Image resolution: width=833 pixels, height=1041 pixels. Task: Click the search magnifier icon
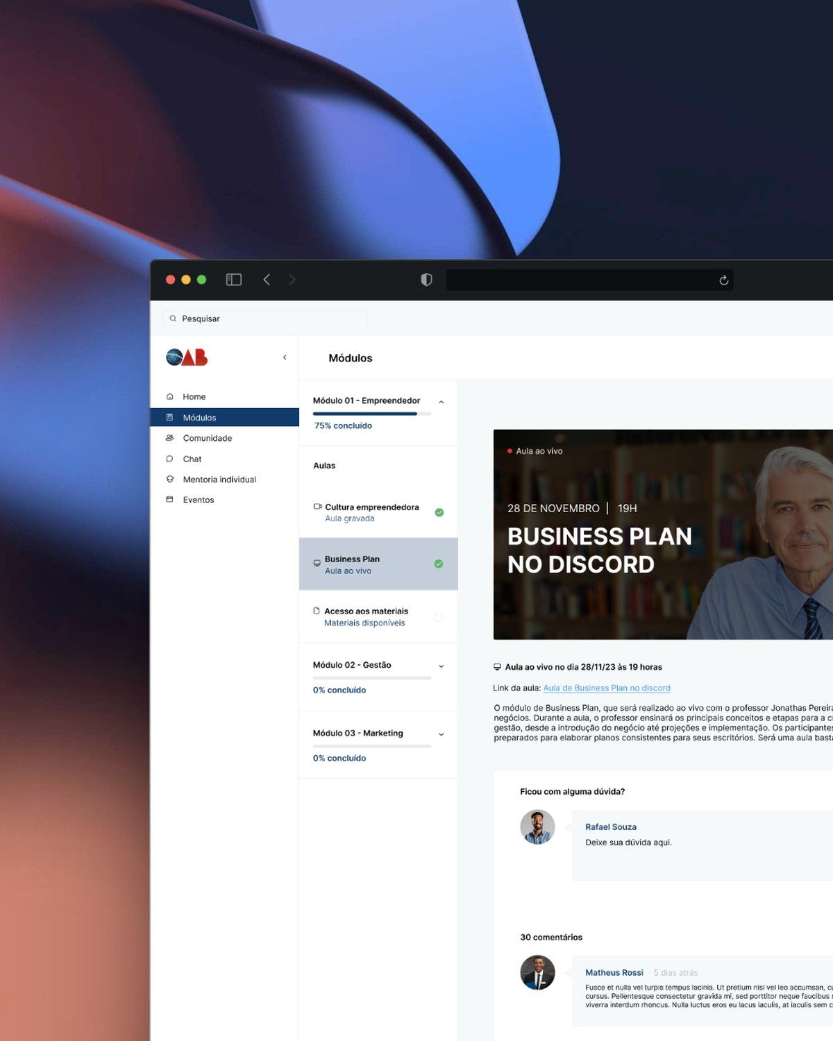pyautogui.click(x=173, y=319)
